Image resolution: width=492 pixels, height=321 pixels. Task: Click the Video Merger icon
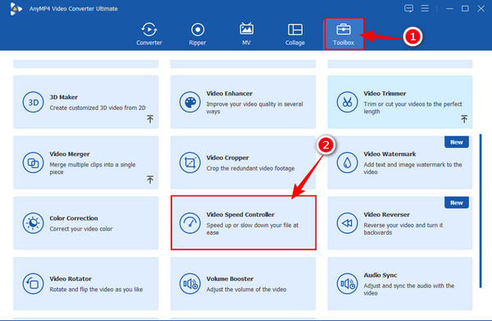click(33, 163)
